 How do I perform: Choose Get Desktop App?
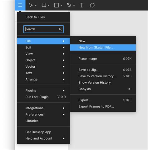coord(43,132)
